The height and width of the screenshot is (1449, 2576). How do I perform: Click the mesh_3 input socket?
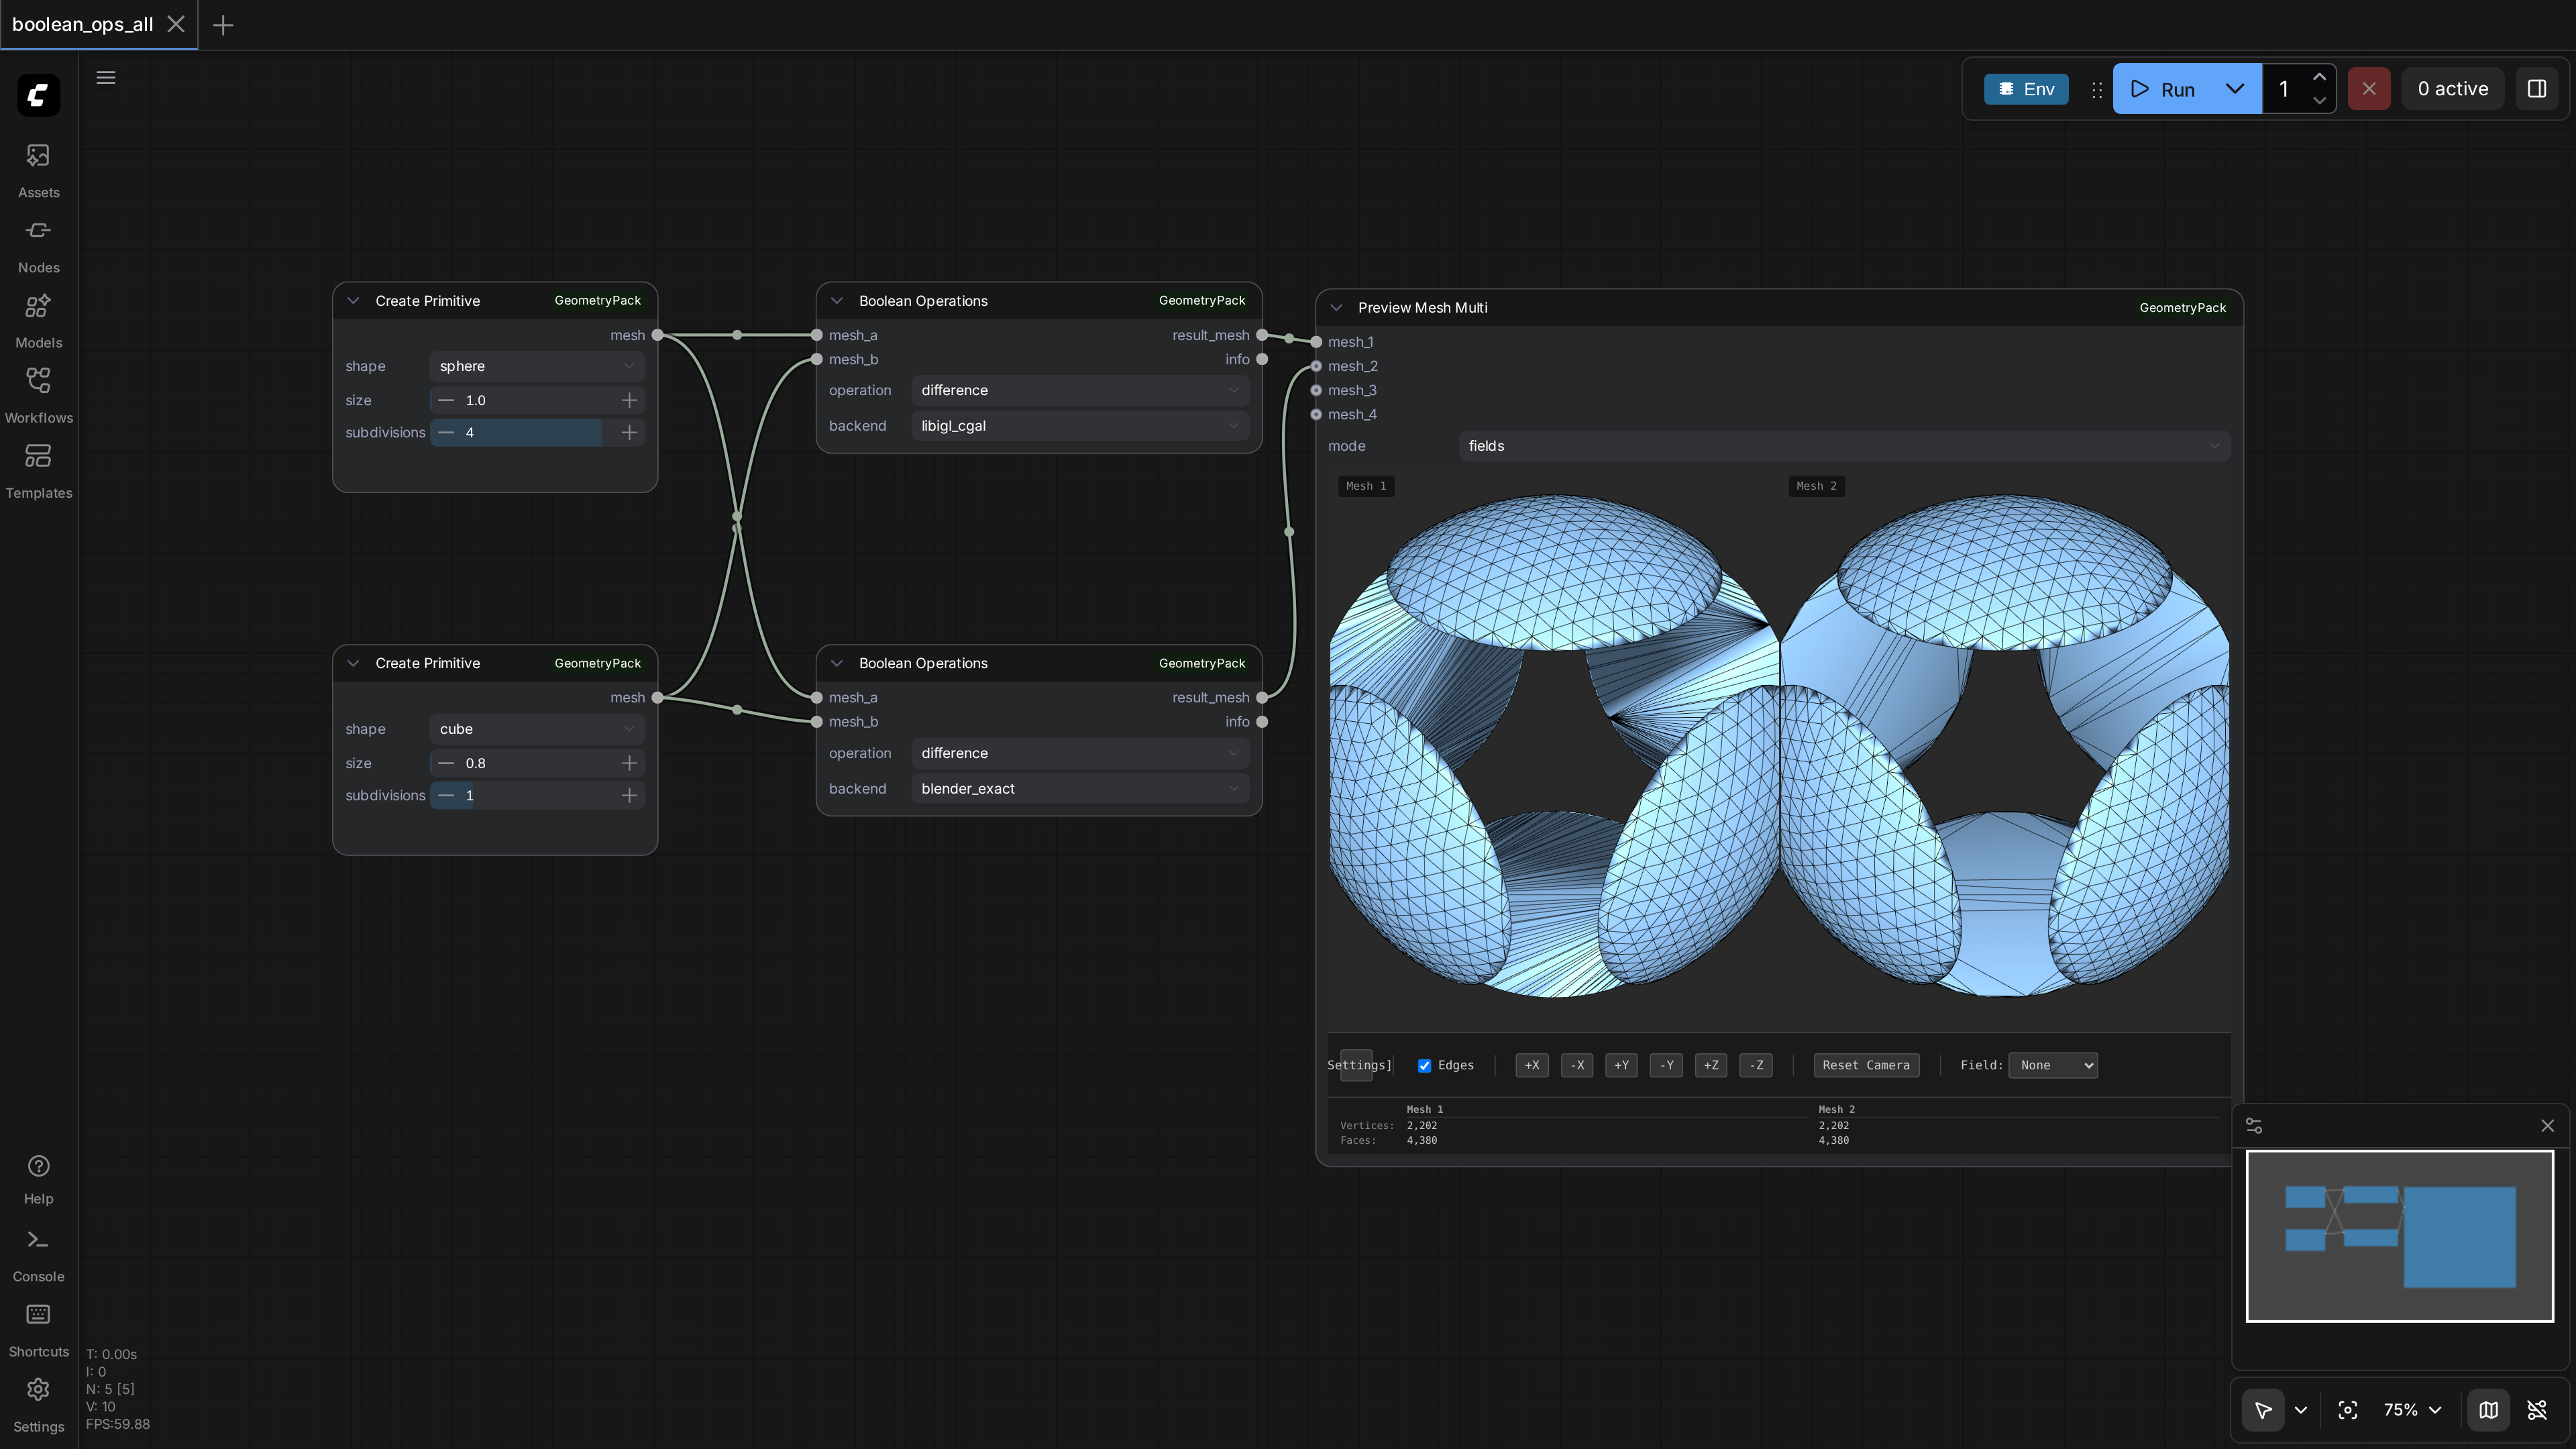point(1316,391)
